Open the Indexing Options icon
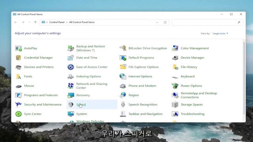The width and height of the screenshot is (253, 142). point(71,76)
